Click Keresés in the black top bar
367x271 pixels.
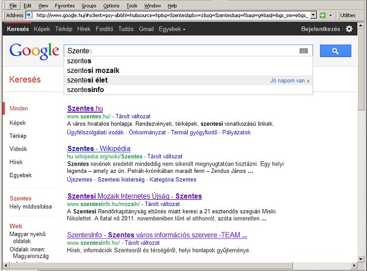[x=18, y=29]
